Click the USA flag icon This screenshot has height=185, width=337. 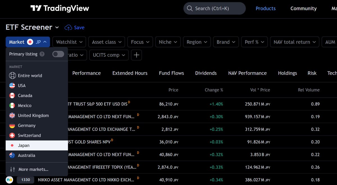12,86
